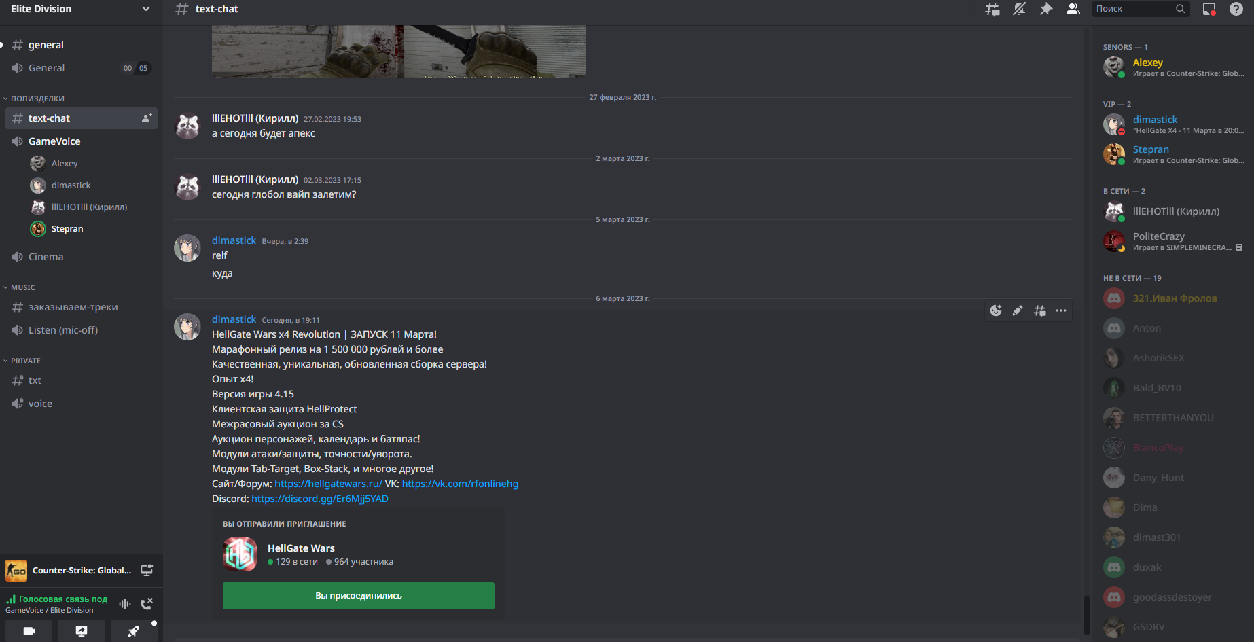Join Listen (mic-off) voice channel
The width and height of the screenshot is (1254, 642).
(81, 330)
